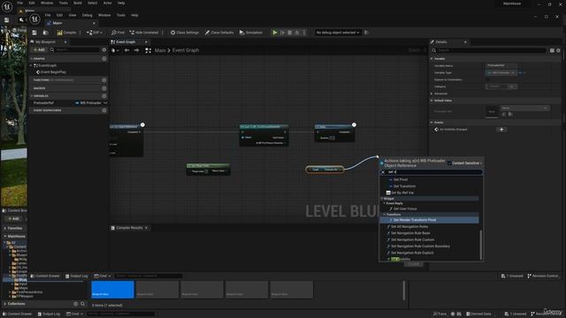The width and height of the screenshot is (566, 318).
Task: Open play options three-dot menu
Action: 304,33
